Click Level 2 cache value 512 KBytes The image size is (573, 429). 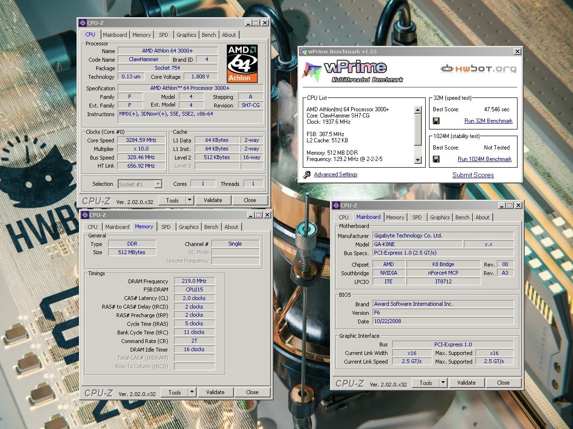[x=217, y=157]
